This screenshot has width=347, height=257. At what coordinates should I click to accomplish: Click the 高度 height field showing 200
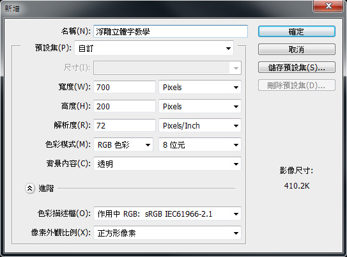125,106
